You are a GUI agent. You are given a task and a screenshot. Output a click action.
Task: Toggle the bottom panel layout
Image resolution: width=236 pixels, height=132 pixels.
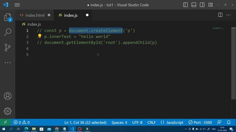click(194, 5)
